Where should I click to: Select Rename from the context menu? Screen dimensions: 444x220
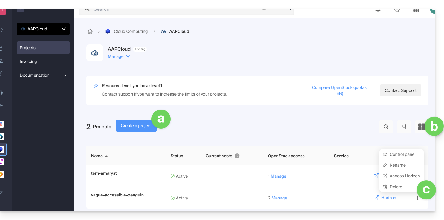click(x=397, y=165)
